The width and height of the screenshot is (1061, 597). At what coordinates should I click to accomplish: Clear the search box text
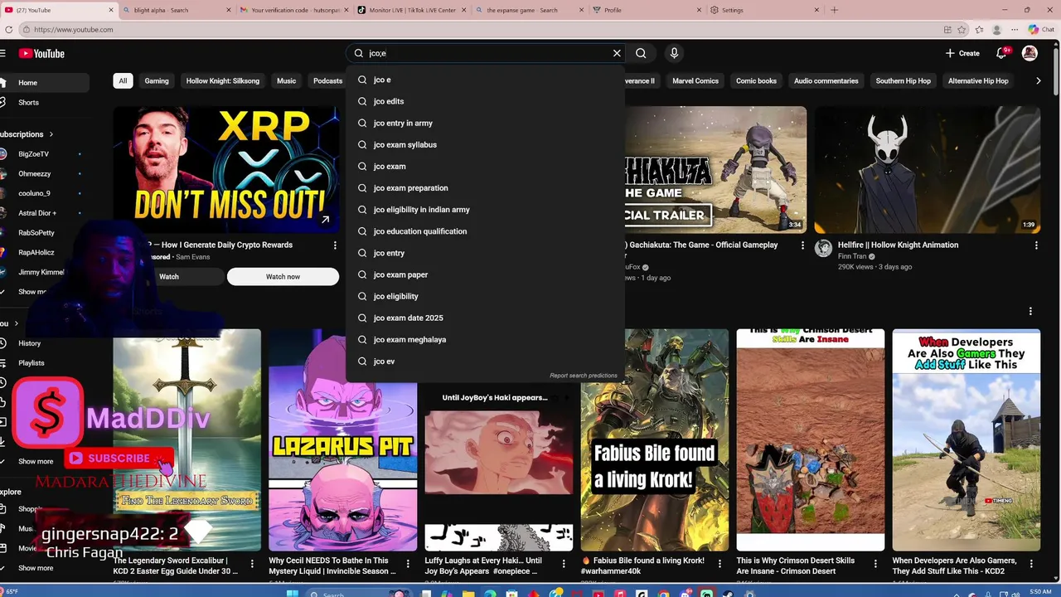[x=617, y=53]
